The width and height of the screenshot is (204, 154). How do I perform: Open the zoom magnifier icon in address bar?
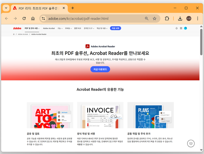[x=147, y=19]
